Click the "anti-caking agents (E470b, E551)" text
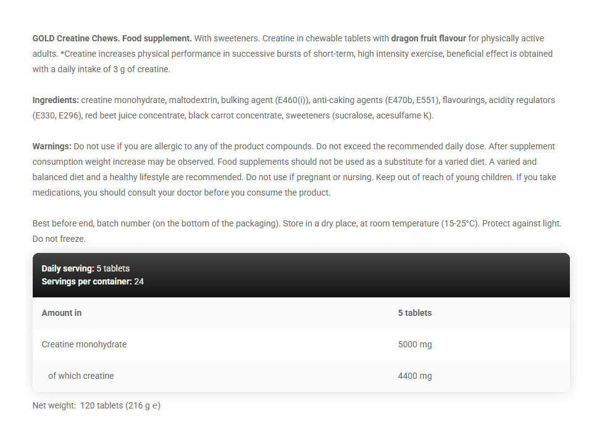The width and height of the screenshot is (602, 443). click(x=376, y=100)
